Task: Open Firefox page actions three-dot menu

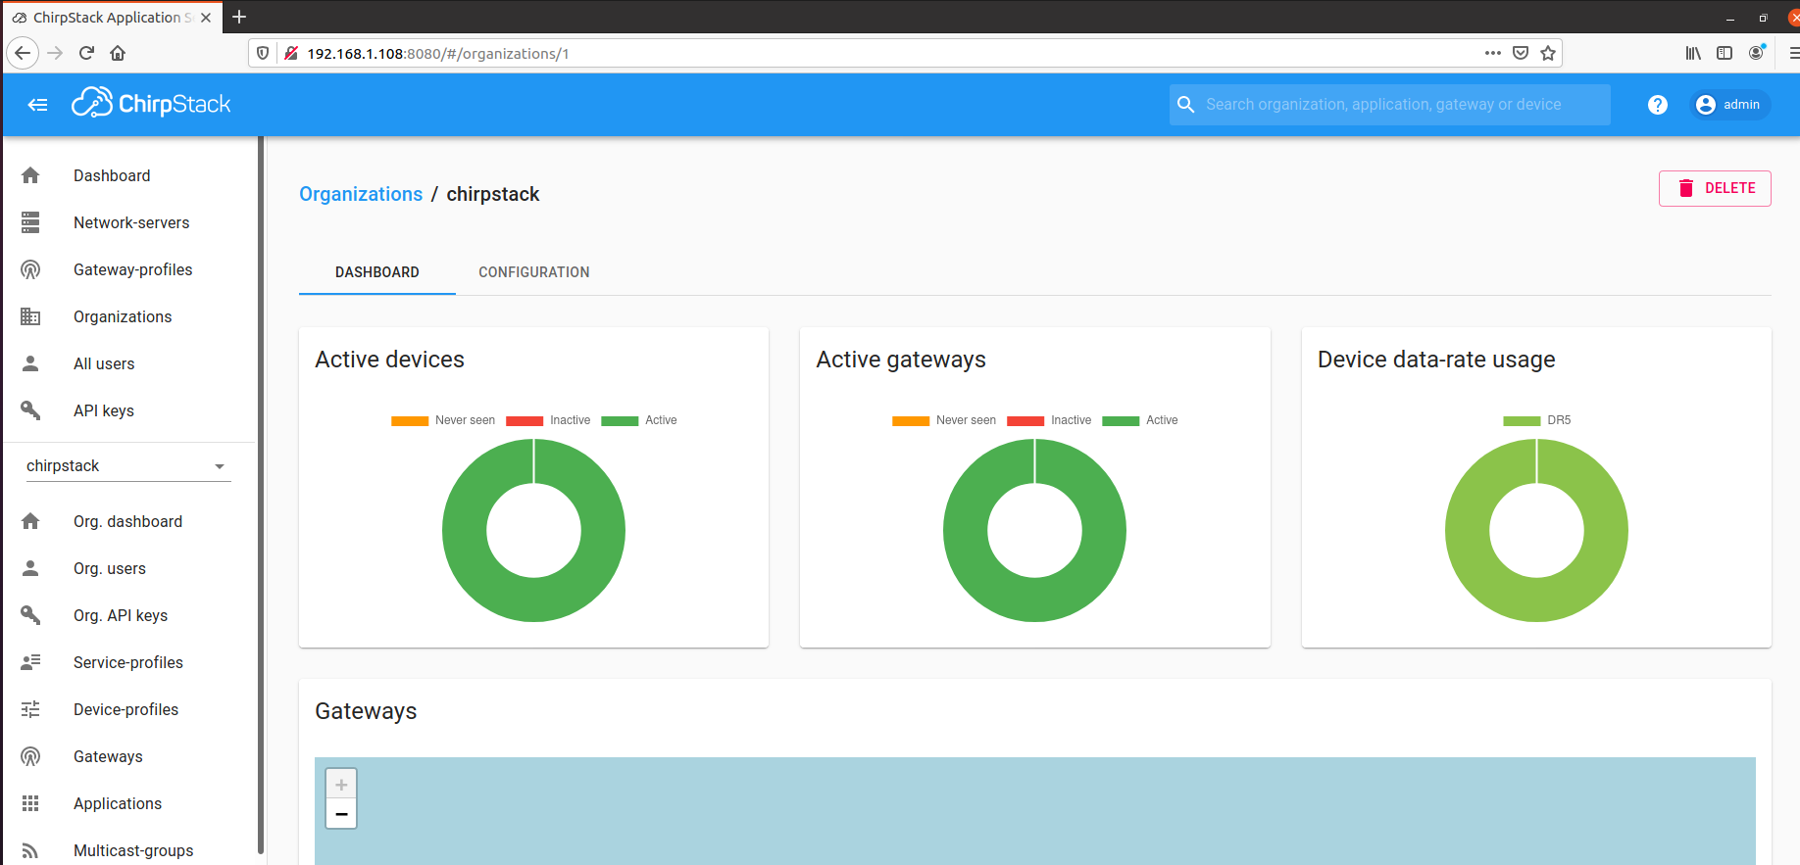Action: pyautogui.click(x=1492, y=53)
